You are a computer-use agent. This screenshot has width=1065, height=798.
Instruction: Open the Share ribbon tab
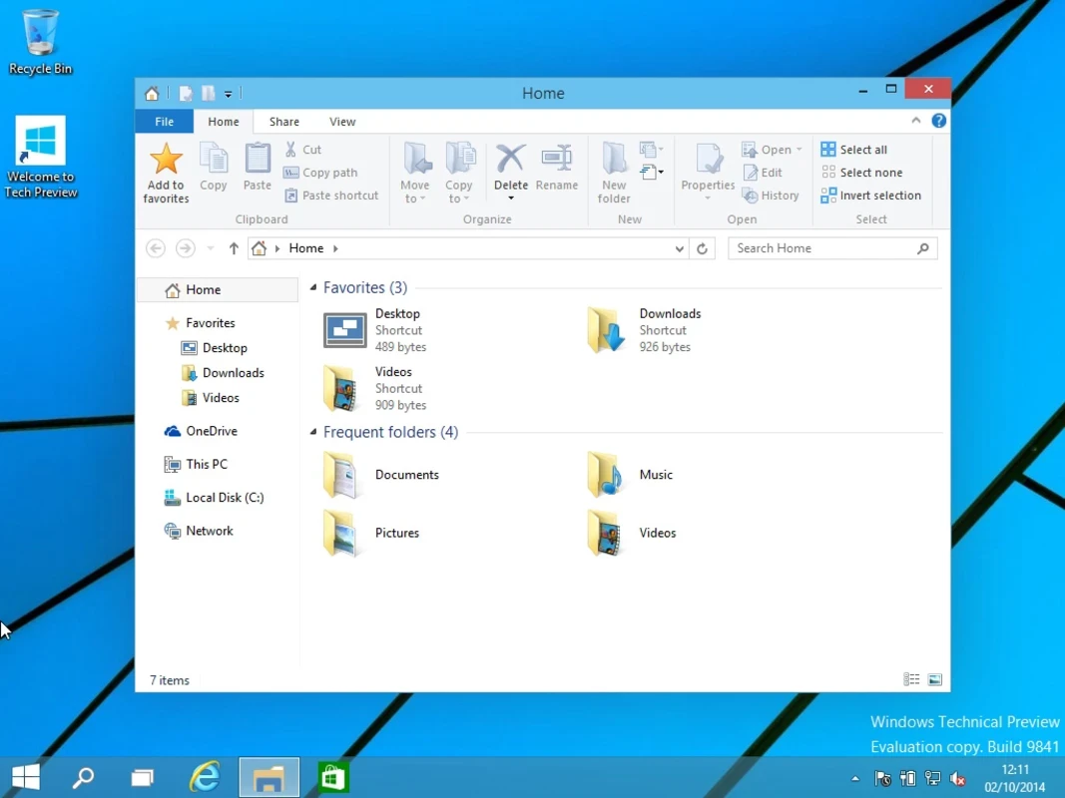[x=283, y=122]
